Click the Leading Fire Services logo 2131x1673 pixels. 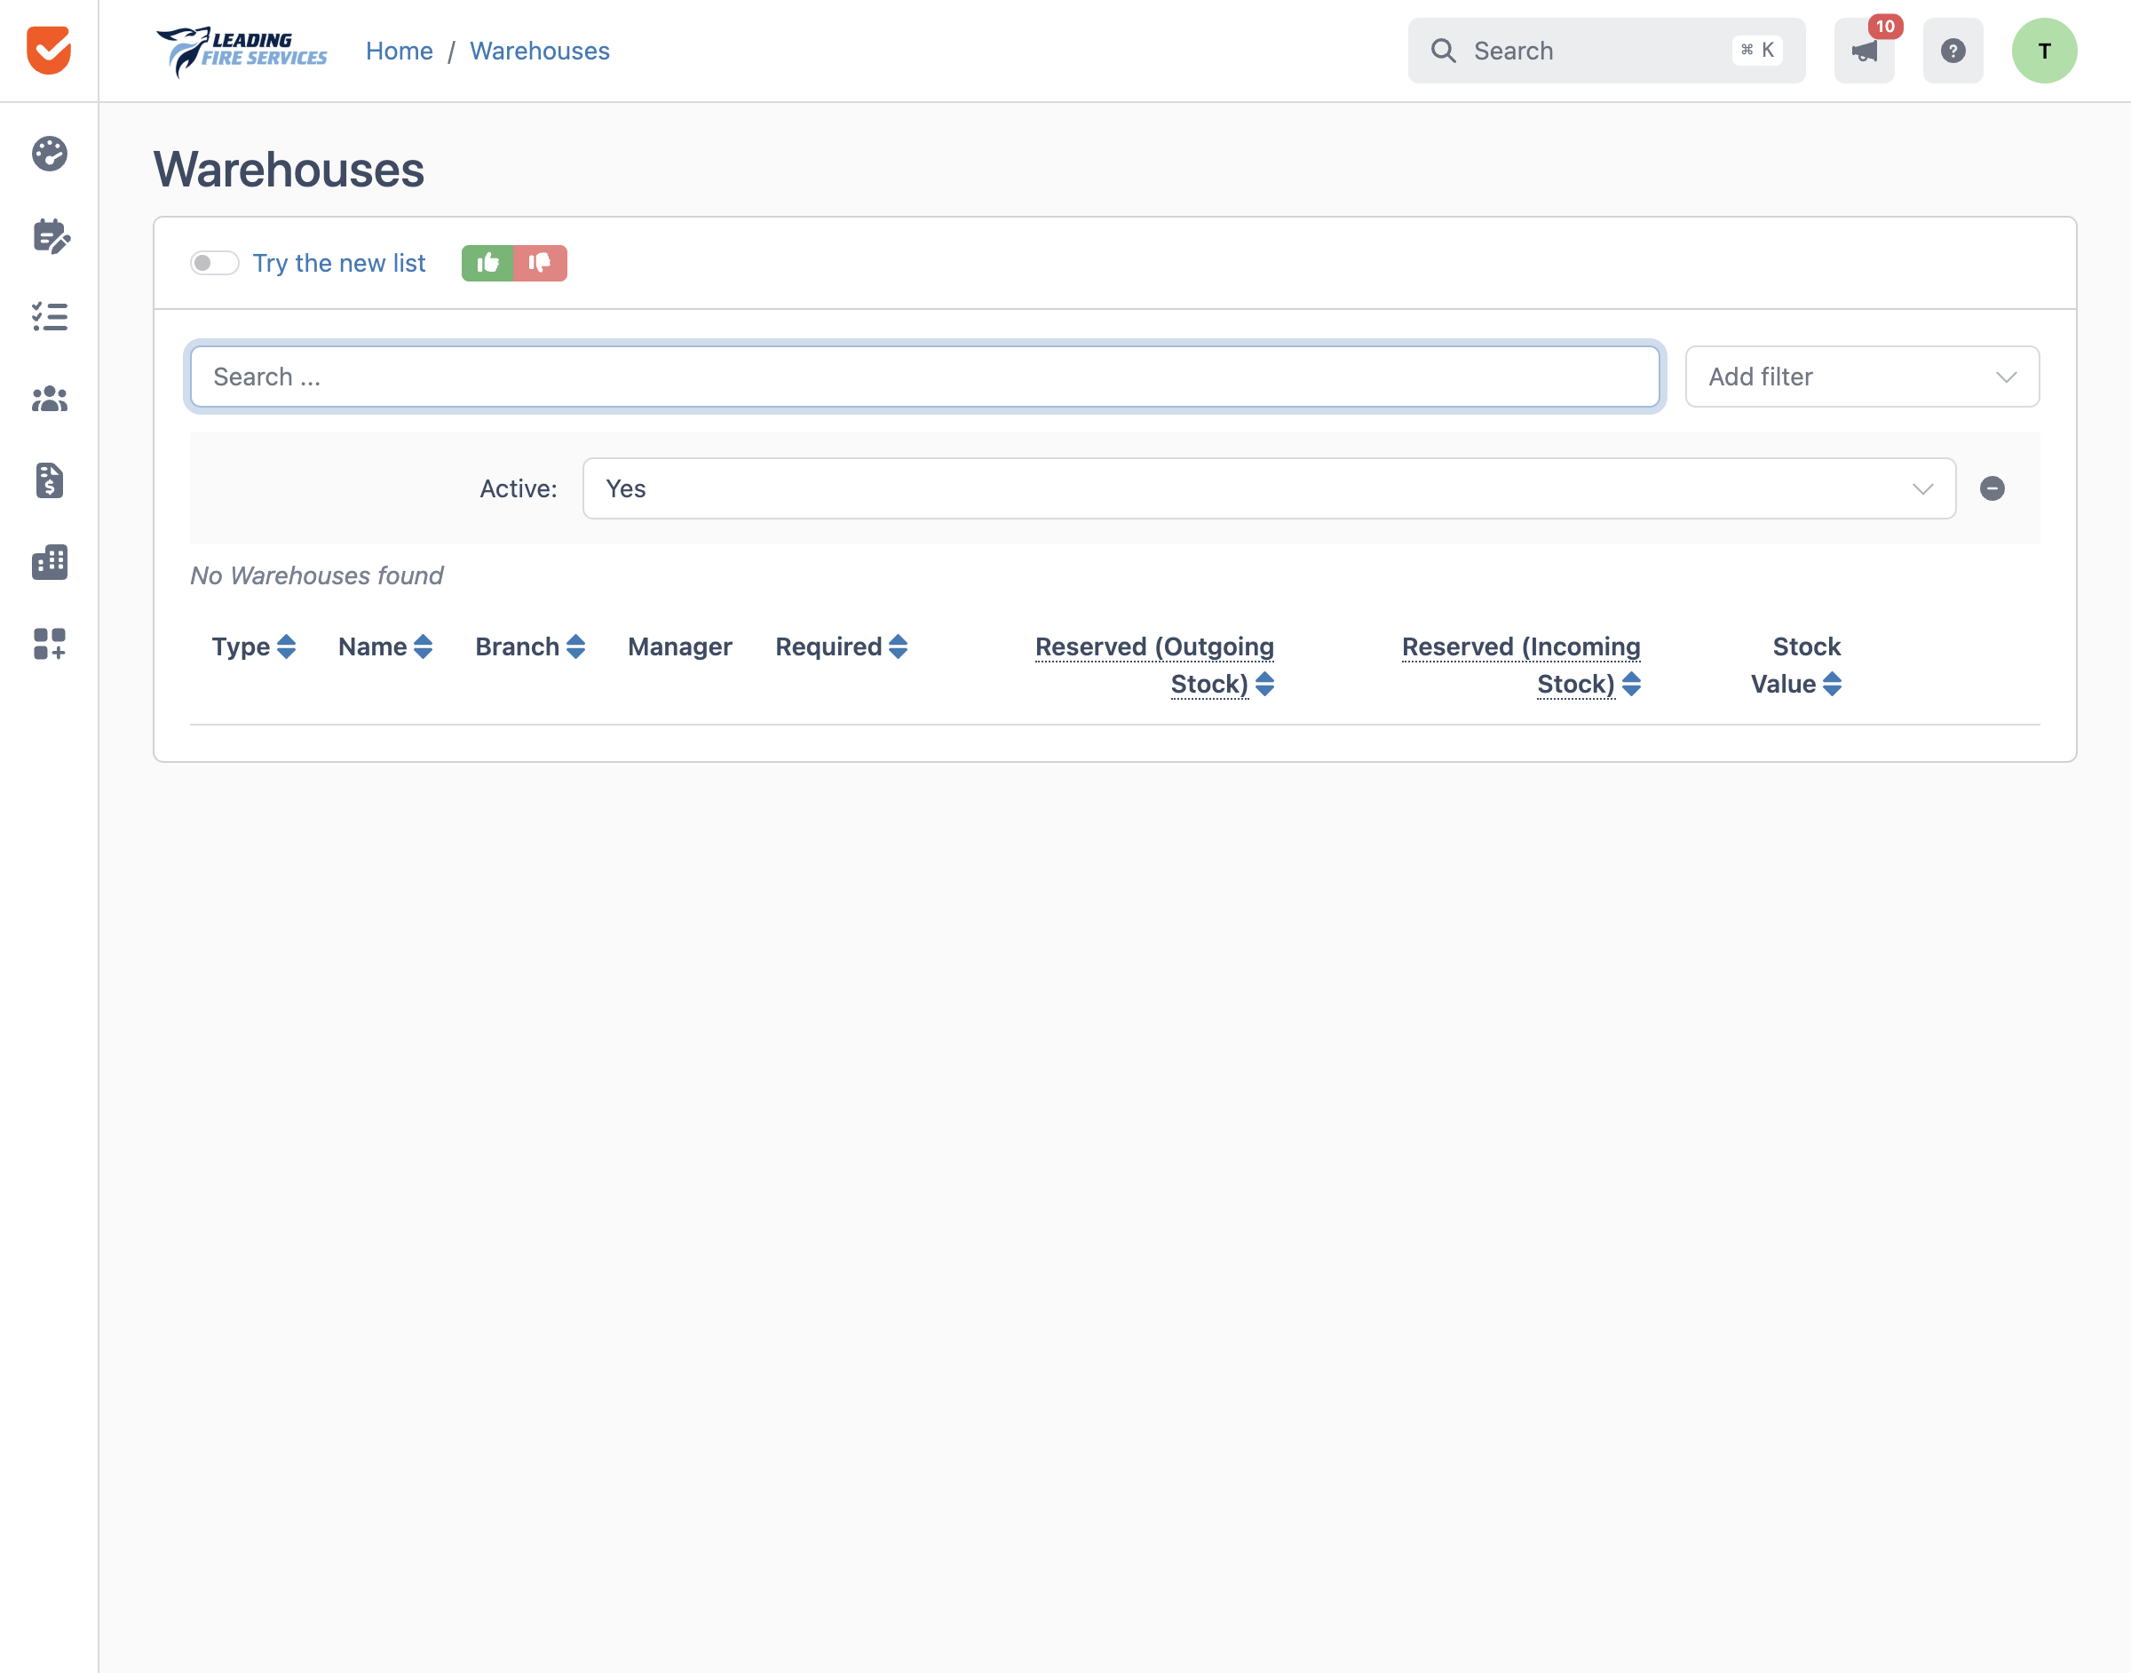pos(242,51)
